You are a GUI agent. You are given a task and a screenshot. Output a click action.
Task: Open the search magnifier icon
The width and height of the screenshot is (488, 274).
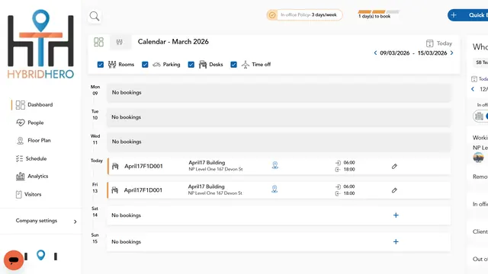coord(95,16)
